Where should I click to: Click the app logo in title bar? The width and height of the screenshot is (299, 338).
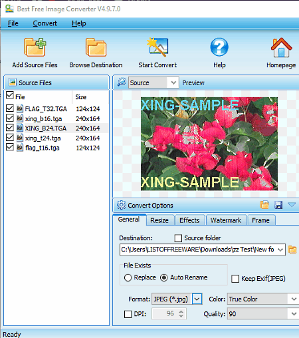point(9,9)
